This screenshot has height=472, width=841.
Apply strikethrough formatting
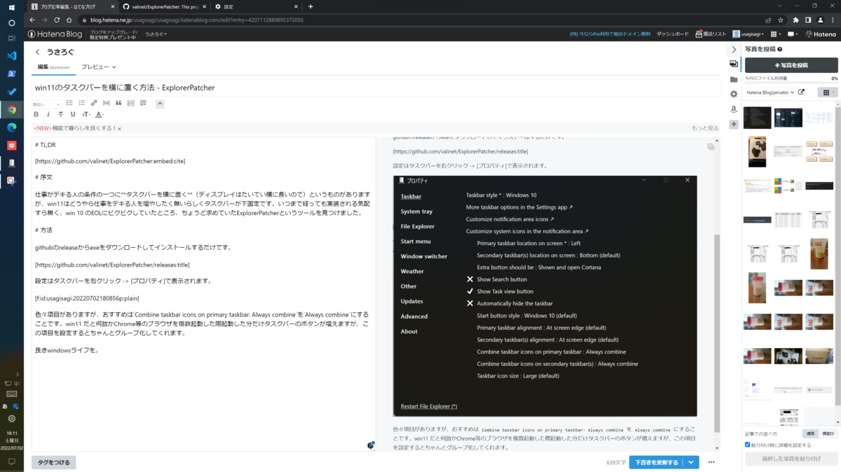60,114
